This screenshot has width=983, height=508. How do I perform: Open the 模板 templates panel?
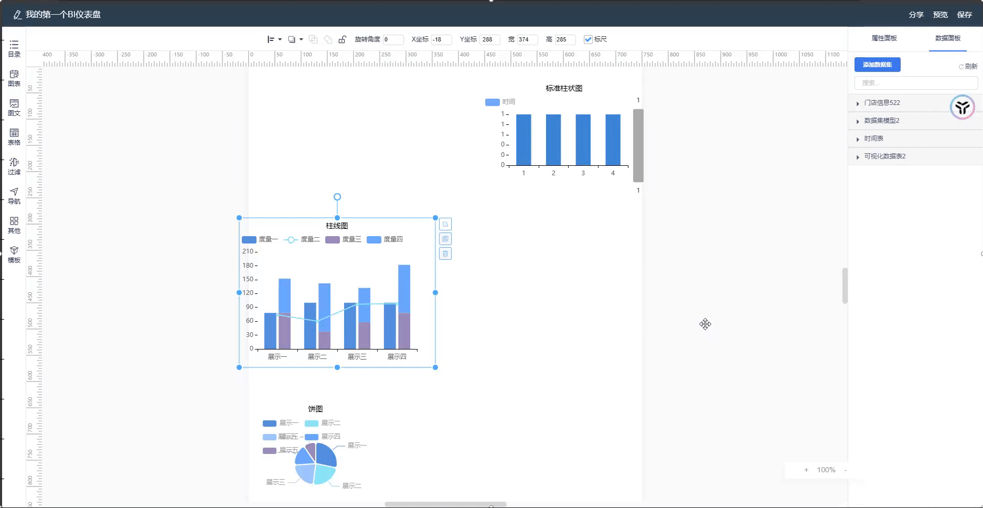pyautogui.click(x=14, y=255)
